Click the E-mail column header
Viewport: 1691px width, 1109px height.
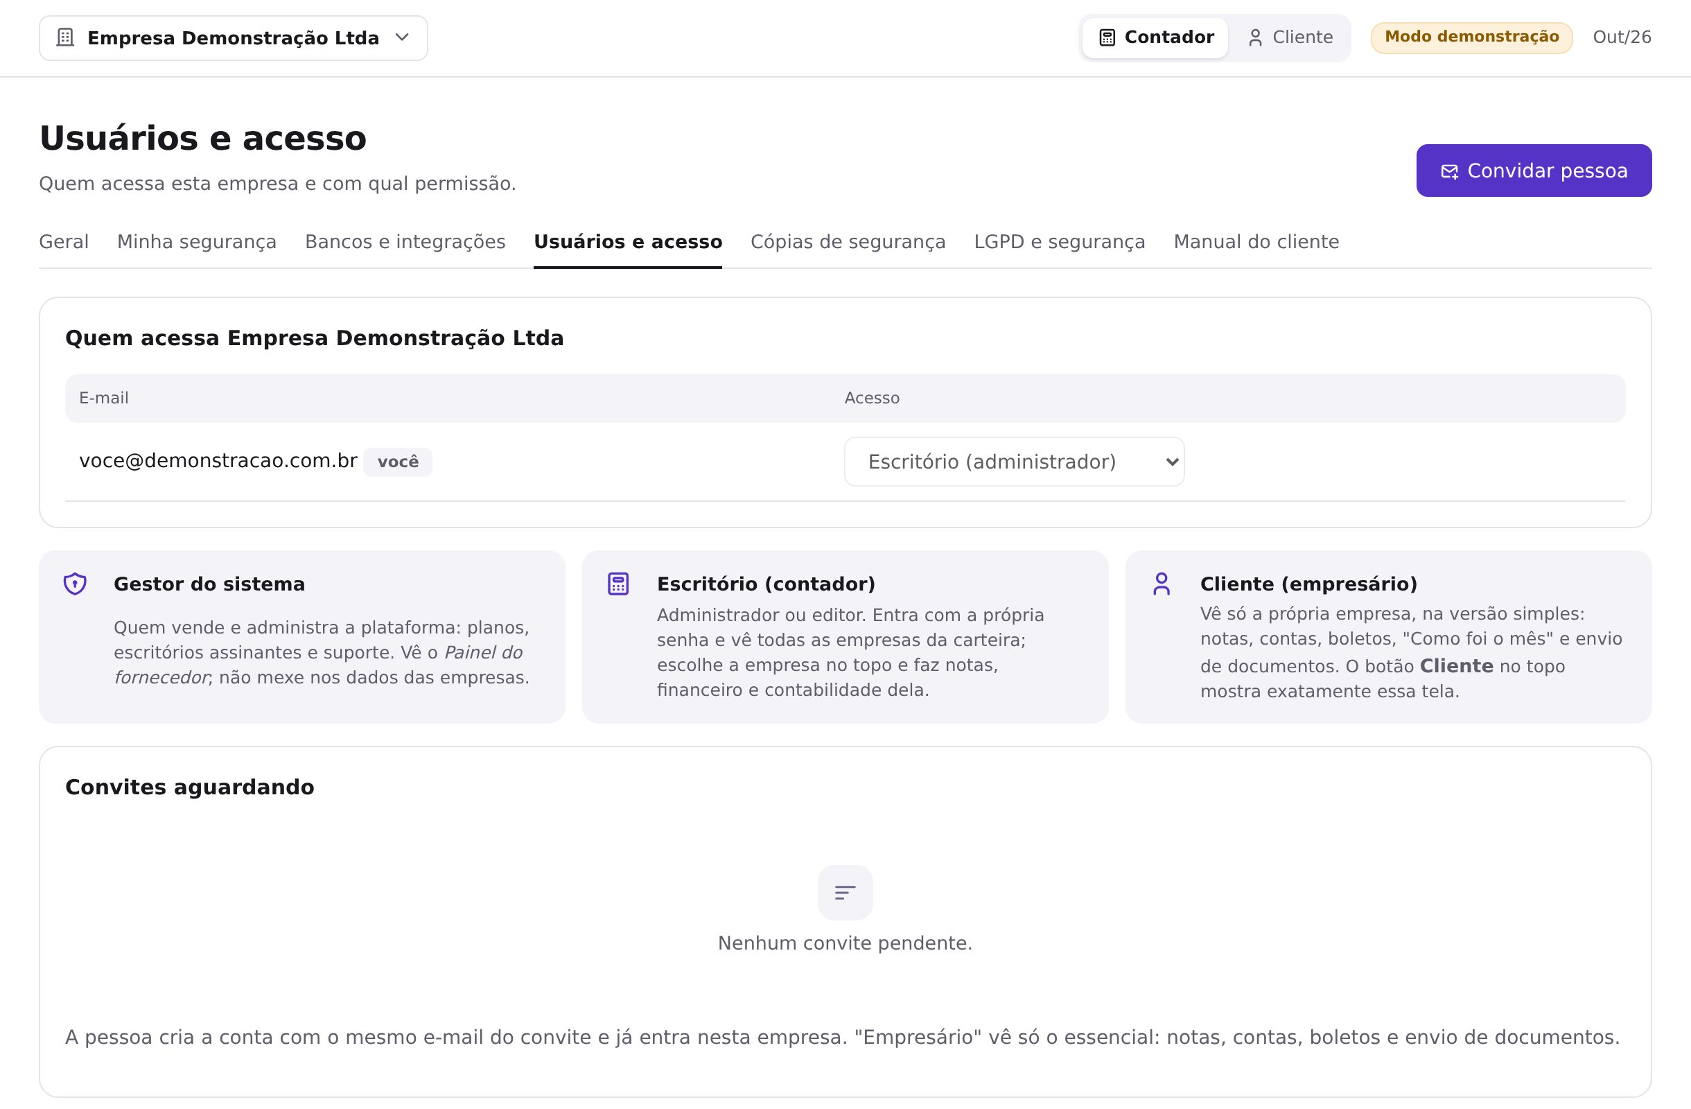pos(104,398)
